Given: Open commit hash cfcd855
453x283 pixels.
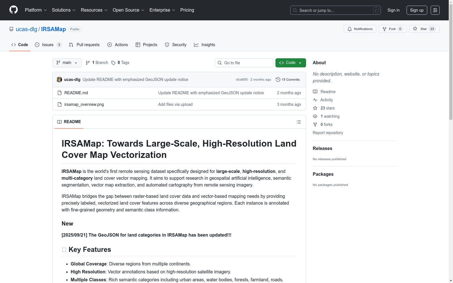Looking at the screenshot, I should [242, 80].
